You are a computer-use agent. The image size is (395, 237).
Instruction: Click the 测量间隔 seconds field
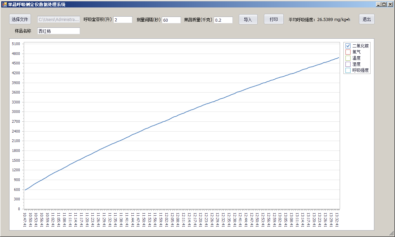[x=171, y=20]
